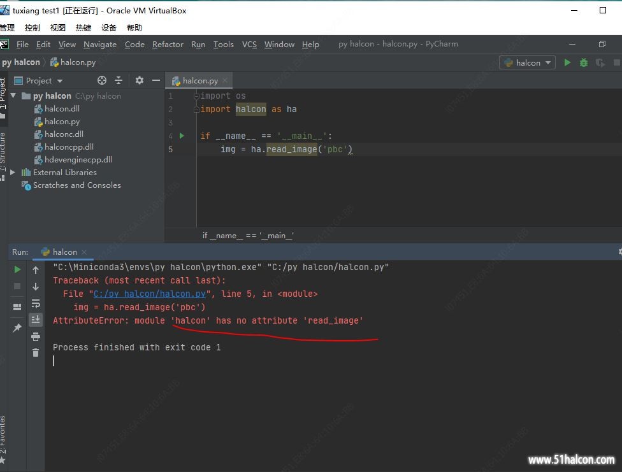Click the PyCharm app icon beside the File menu
This screenshot has width=622, height=472.
click(x=4, y=44)
